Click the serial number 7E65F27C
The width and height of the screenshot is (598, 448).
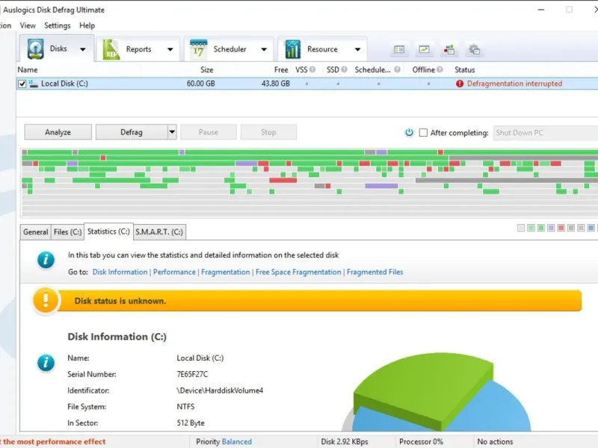coord(192,374)
